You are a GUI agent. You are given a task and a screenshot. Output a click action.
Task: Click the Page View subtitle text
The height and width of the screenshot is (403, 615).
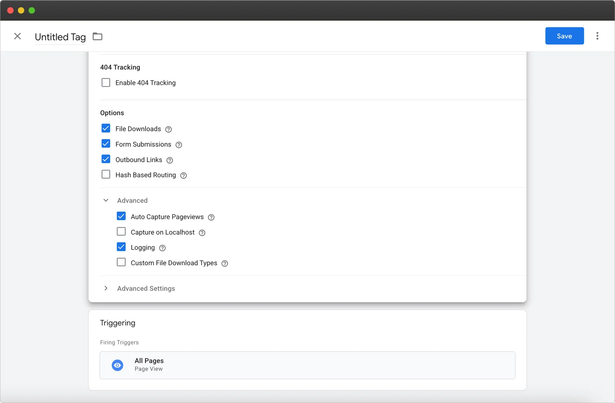[148, 369]
